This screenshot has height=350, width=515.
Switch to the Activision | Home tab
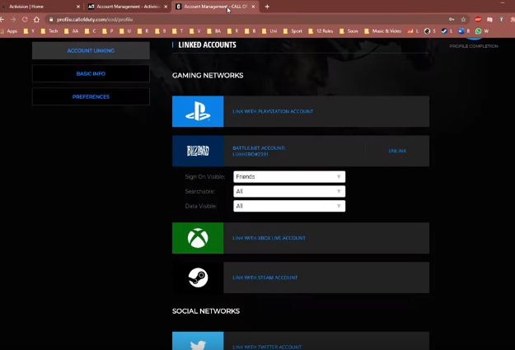(40, 7)
